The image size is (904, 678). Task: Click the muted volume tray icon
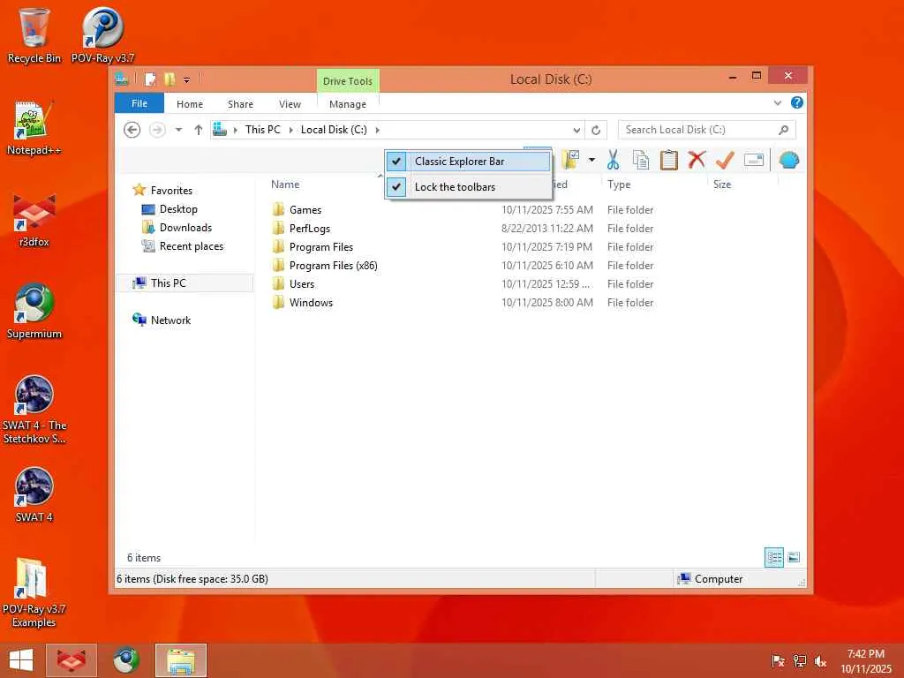pyautogui.click(x=820, y=661)
